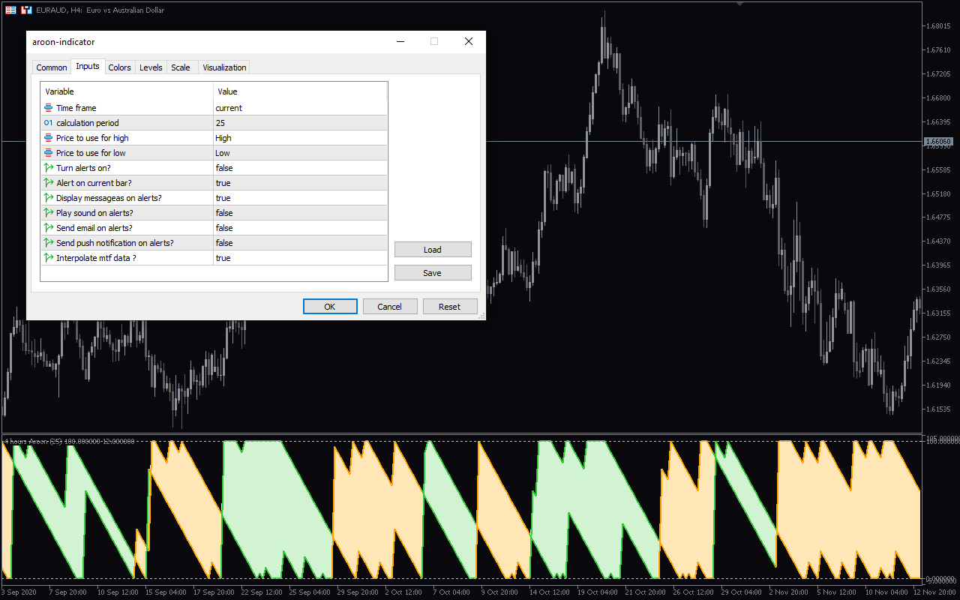
Task: Select Send push notification on alerts? label
Action: tap(115, 243)
